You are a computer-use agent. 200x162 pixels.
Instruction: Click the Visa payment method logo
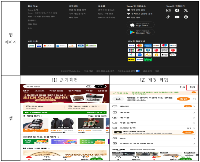tap(131, 46)
